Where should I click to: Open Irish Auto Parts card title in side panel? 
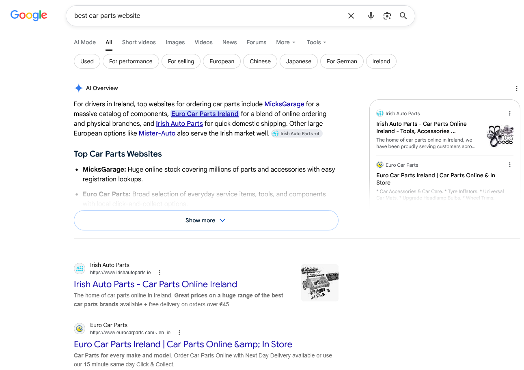click(x=421, y=127)
